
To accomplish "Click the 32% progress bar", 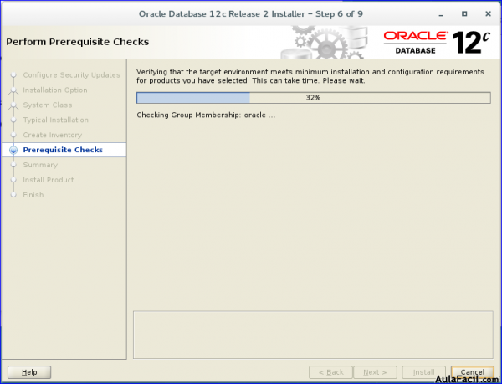I will point(314,98).
